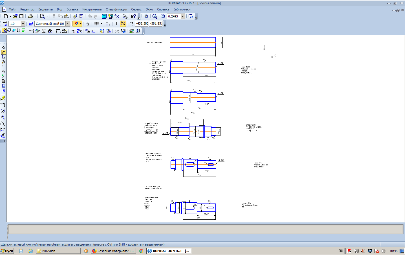Select the Geometry tools panel icon
Viewport: 406px width, 280px height.
[3, 47]
